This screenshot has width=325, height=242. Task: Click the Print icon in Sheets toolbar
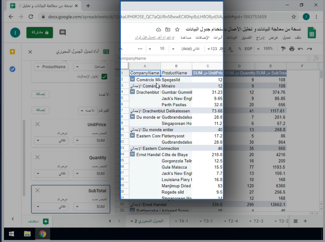tap(292, 49)
